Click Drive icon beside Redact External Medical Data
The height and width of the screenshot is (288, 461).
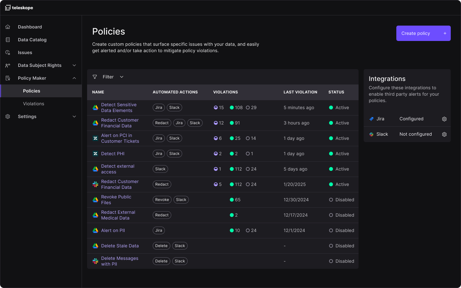[x=95, y=215]
